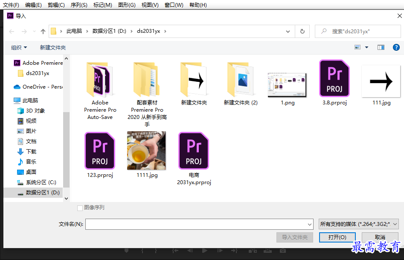Open 桌面 in sidebar
This screenshot has width=404, height=260.
27,172
